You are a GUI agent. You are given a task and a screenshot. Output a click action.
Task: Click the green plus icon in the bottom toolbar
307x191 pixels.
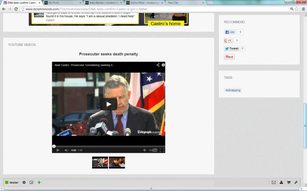click(x=39, y=183)
